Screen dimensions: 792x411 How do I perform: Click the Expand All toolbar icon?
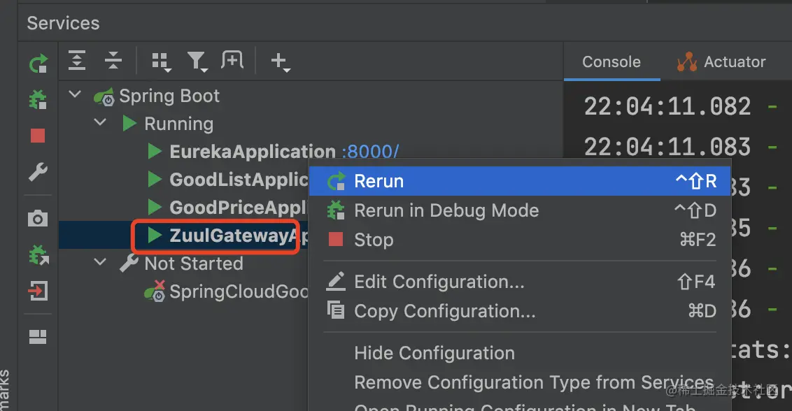click(77, 62)
